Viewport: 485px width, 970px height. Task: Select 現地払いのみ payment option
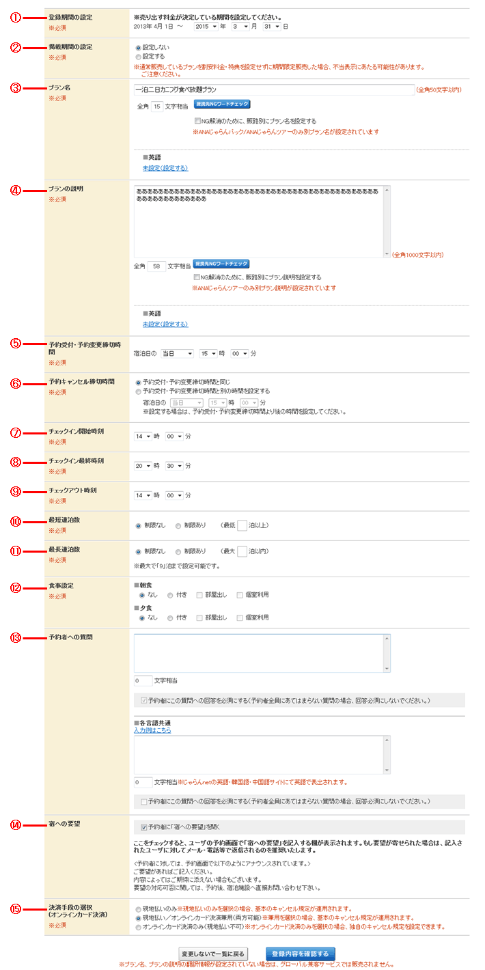[x=139, y=909]
